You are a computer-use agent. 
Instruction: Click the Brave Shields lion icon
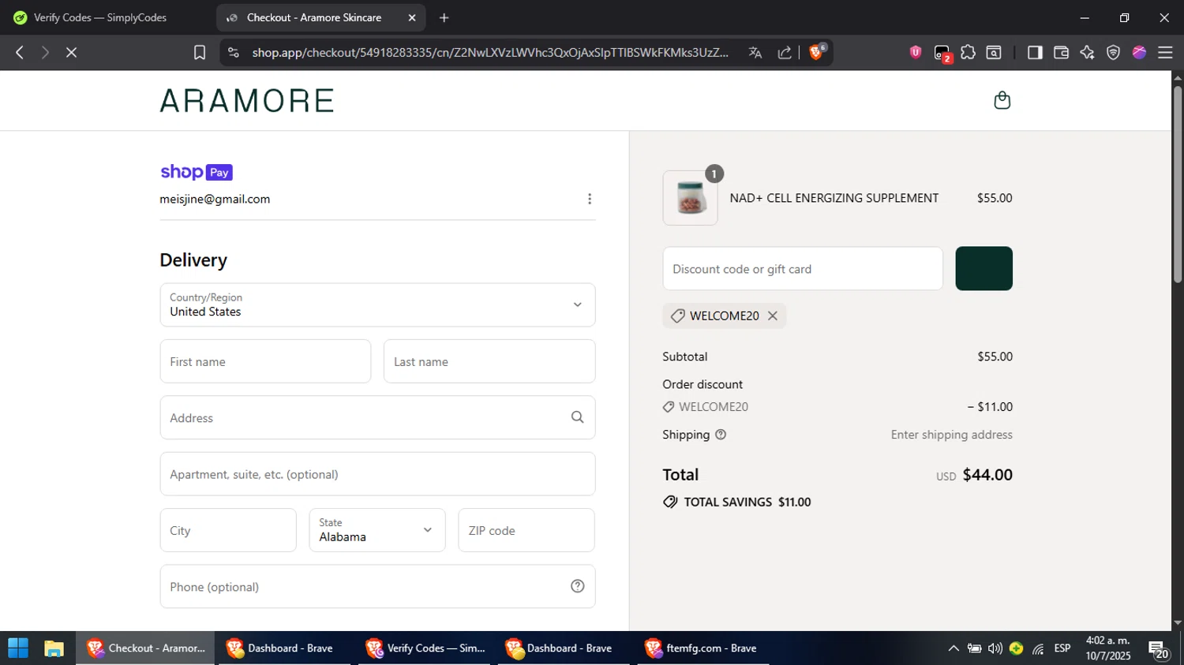(817, 52)
